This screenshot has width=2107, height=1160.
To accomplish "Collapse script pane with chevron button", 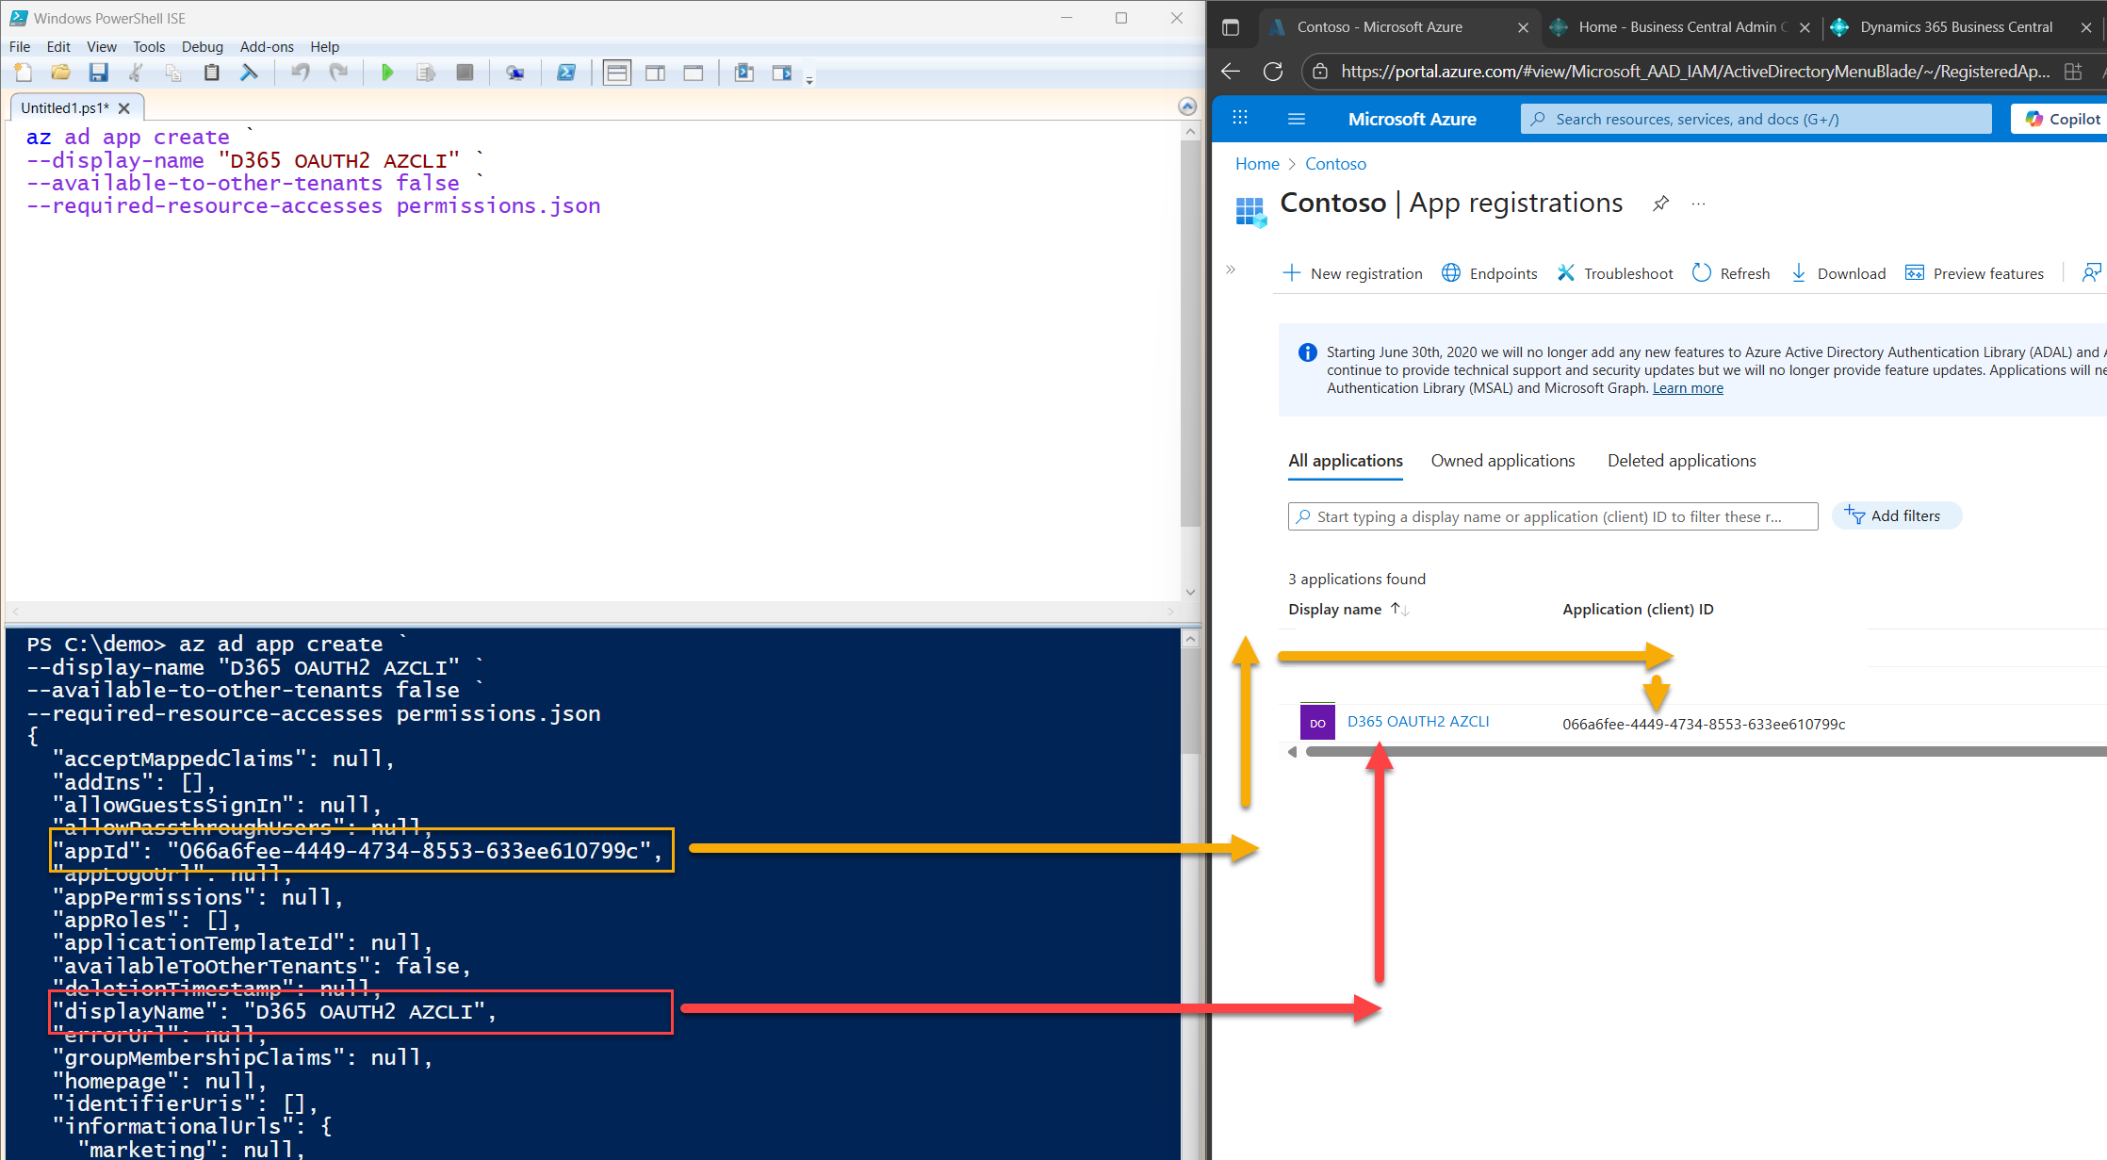I will pos(1187,106).
